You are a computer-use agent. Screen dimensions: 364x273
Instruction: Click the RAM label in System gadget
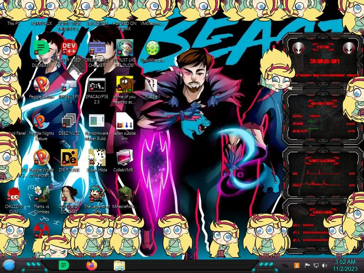(x=298, y=123)
